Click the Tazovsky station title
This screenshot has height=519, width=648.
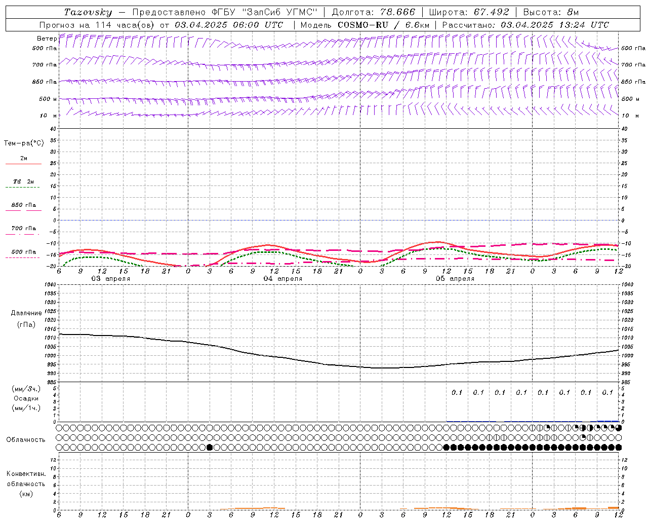point(88,12)
